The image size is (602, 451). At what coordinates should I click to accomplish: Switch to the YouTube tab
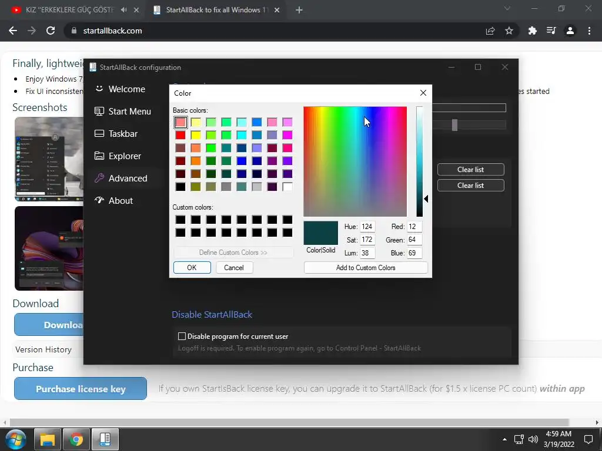[x=69, y=10]
